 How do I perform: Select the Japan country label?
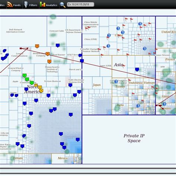(97, 85)
